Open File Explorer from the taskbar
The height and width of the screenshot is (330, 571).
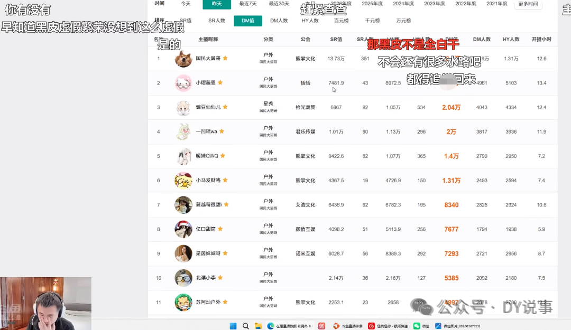258,326
